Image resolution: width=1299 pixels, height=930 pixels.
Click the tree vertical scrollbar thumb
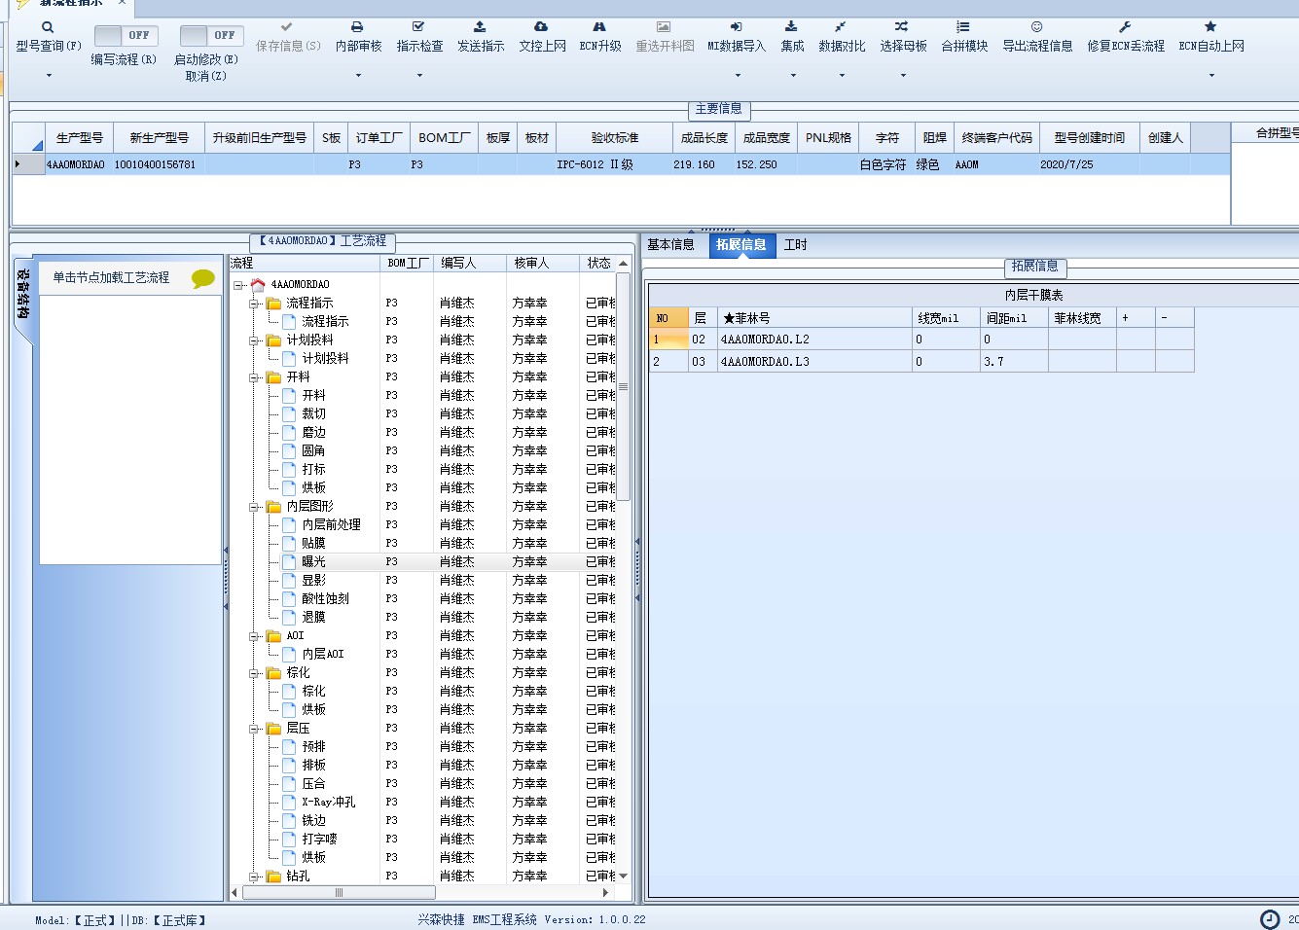click(624, 386)
